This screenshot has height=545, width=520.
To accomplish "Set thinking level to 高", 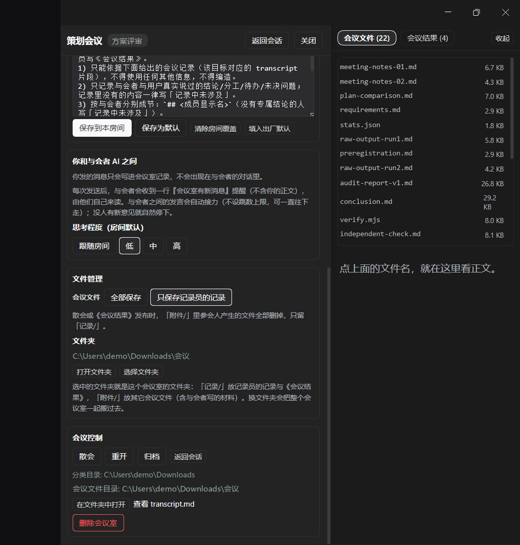I will pos(177,246).
